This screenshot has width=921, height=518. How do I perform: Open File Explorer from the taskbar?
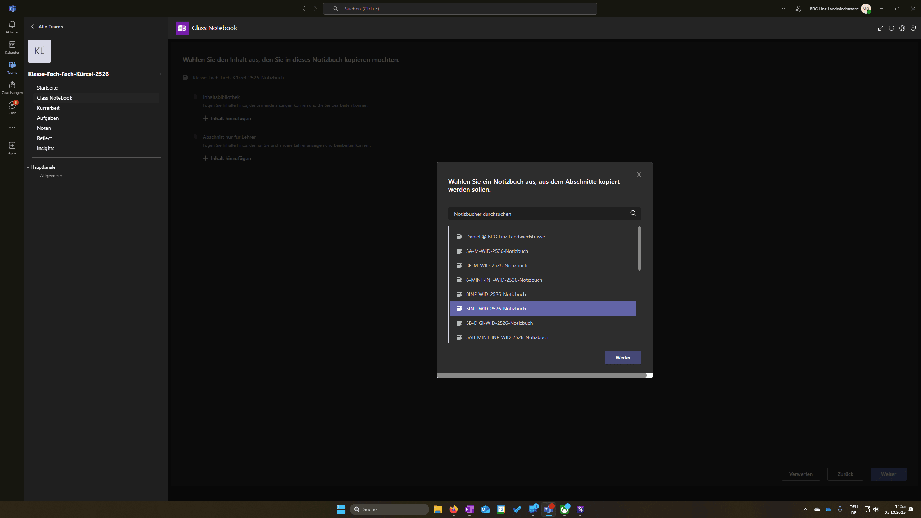437,509
